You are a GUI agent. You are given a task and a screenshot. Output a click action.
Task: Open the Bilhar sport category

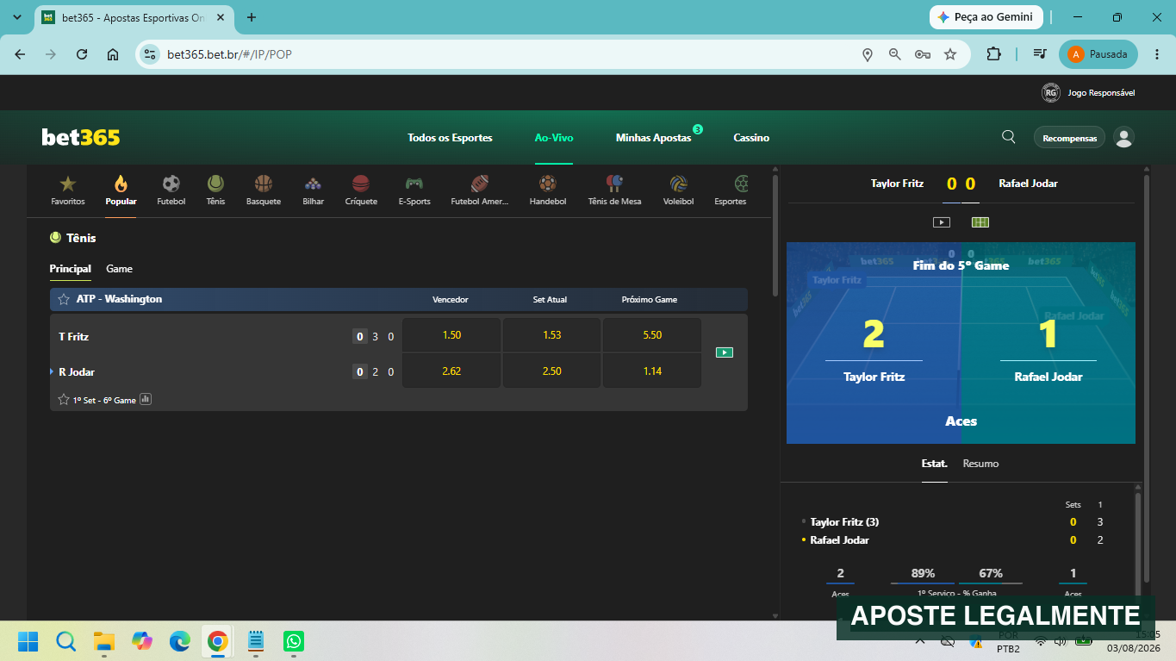click(314, 190)
